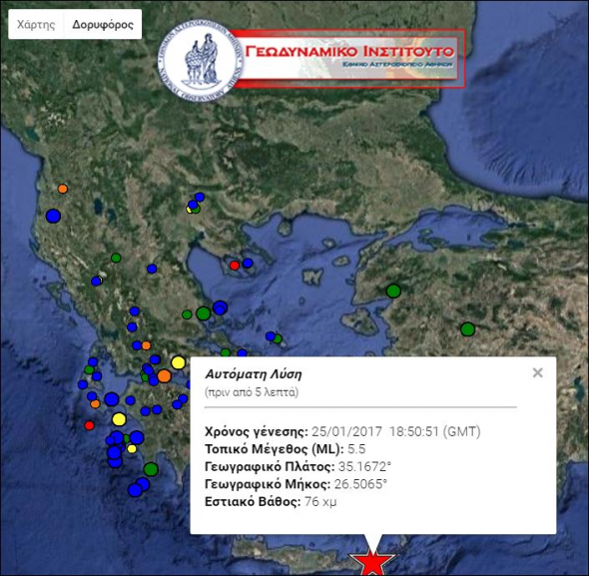Image resolution: width=589 pixels, height=576 pixels.
Task: Select the orange dot in Albania
Action: click(63, 189)
